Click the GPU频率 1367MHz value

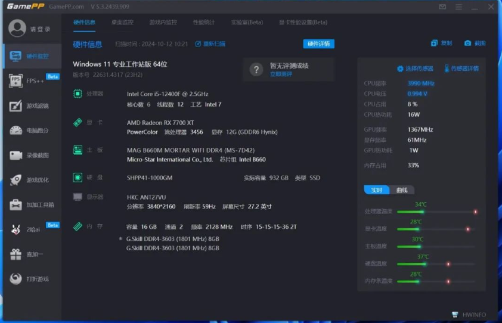(x=420, y=130)
